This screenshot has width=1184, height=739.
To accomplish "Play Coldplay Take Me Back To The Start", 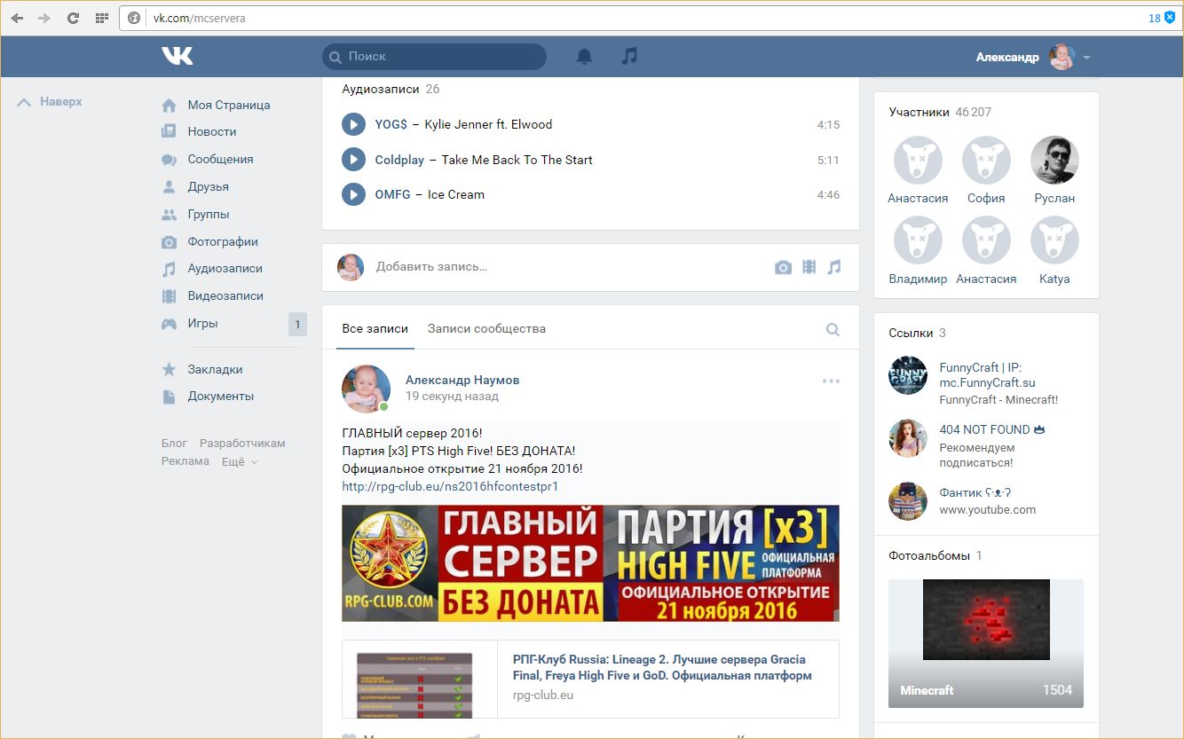I will point(353,160).
